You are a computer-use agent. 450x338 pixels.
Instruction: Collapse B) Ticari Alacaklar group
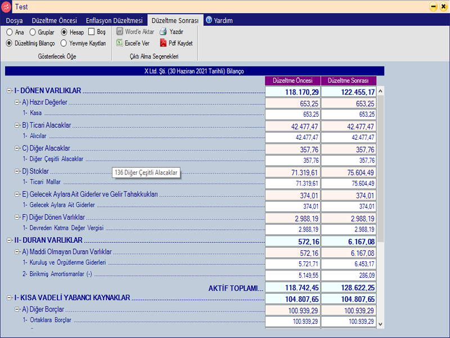[x=17, y=125]
